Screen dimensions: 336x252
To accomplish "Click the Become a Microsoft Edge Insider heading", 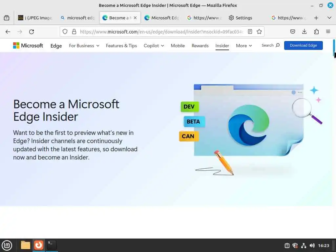I will pyautogui.click(x=66, y=110).
